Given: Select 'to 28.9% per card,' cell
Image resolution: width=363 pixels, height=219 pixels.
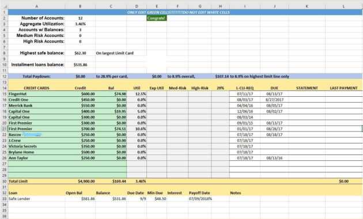Looking at the screenshot, I should pos(112,77).
